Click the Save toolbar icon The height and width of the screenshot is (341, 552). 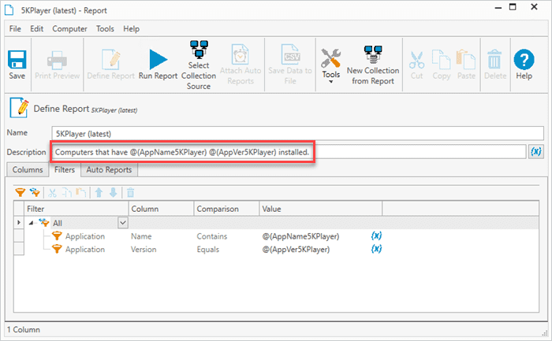[x=17, y=65]
